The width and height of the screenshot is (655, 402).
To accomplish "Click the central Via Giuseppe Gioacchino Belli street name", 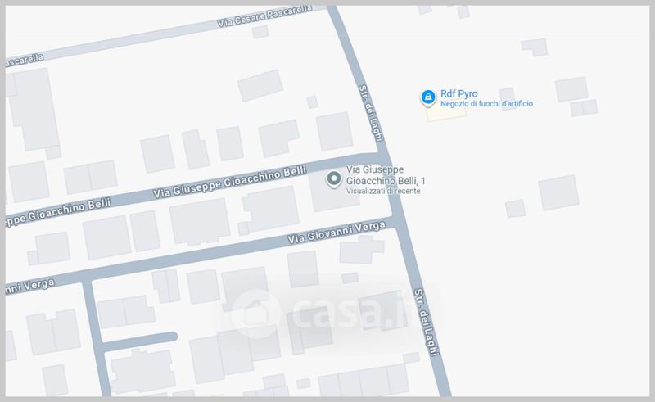I will [229, 182].
